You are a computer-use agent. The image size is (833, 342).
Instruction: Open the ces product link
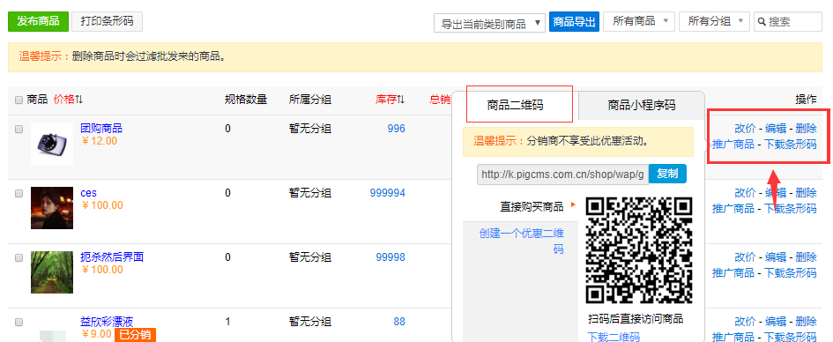[89, 193]
